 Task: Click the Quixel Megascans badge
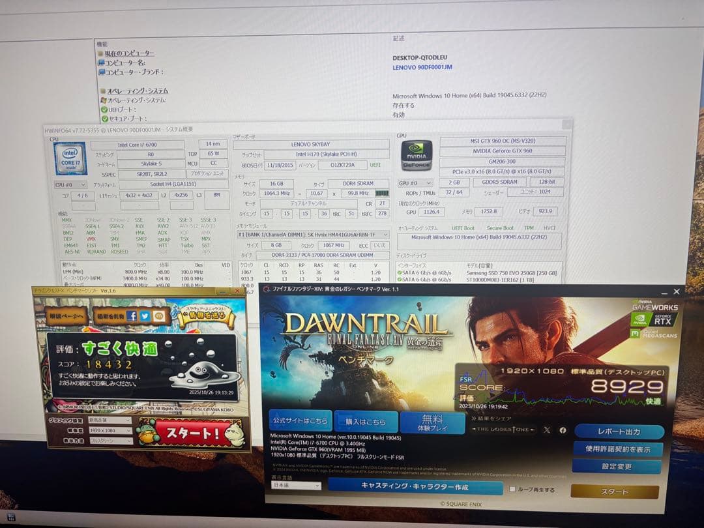tap(653, 334)
